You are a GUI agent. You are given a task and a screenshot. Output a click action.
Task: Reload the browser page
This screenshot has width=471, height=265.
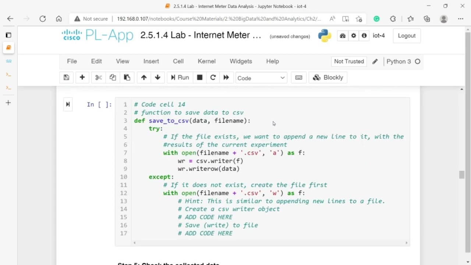[43, 19]
